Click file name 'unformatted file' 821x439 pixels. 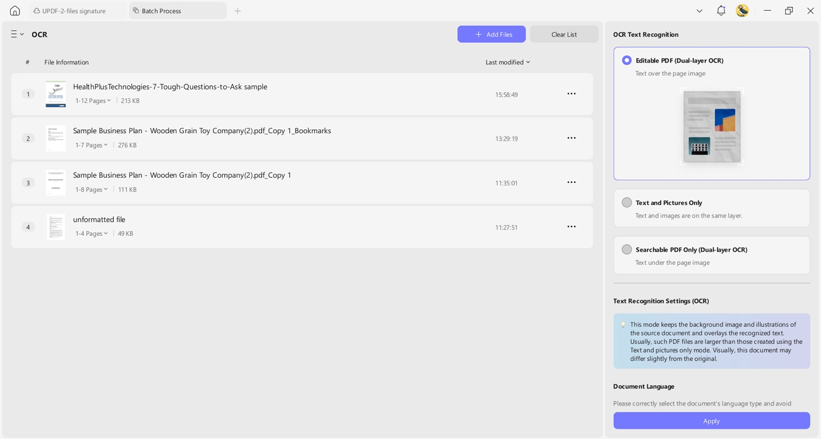pyautogui.click(x=99, y=220)
